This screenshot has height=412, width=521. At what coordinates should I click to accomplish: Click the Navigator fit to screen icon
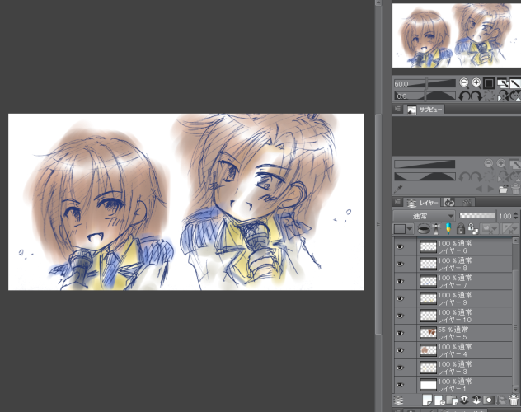tap(503, 83)
